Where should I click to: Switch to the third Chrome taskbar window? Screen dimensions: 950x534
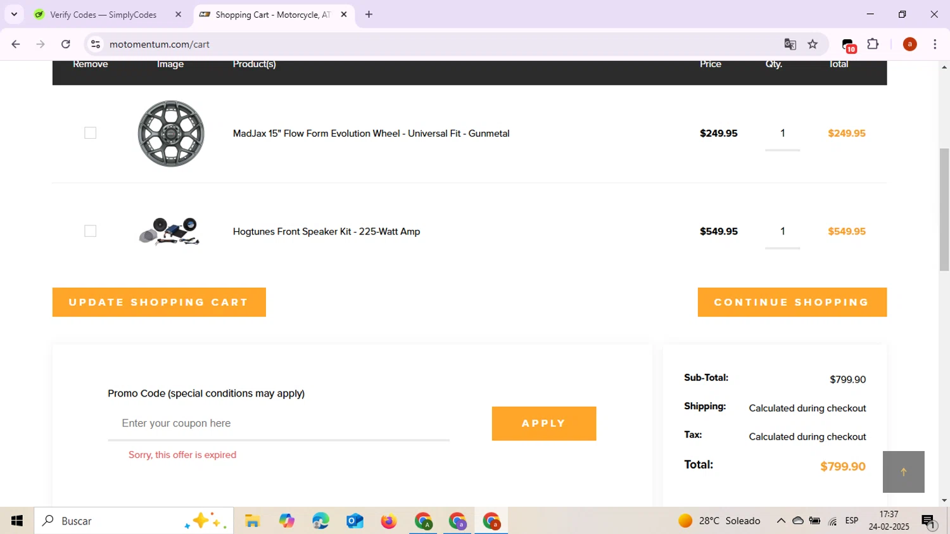(x=491, y=521)
